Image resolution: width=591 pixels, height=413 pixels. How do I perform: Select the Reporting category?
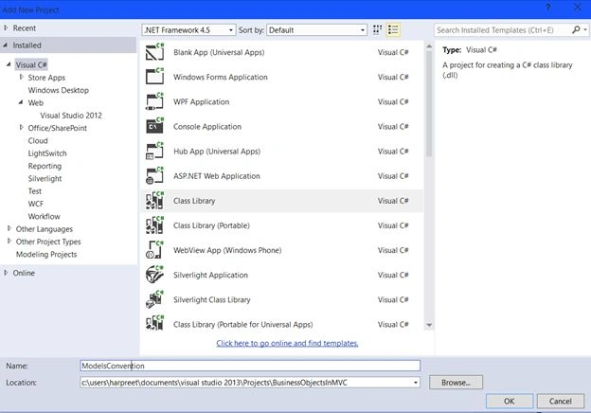(45, 166)
